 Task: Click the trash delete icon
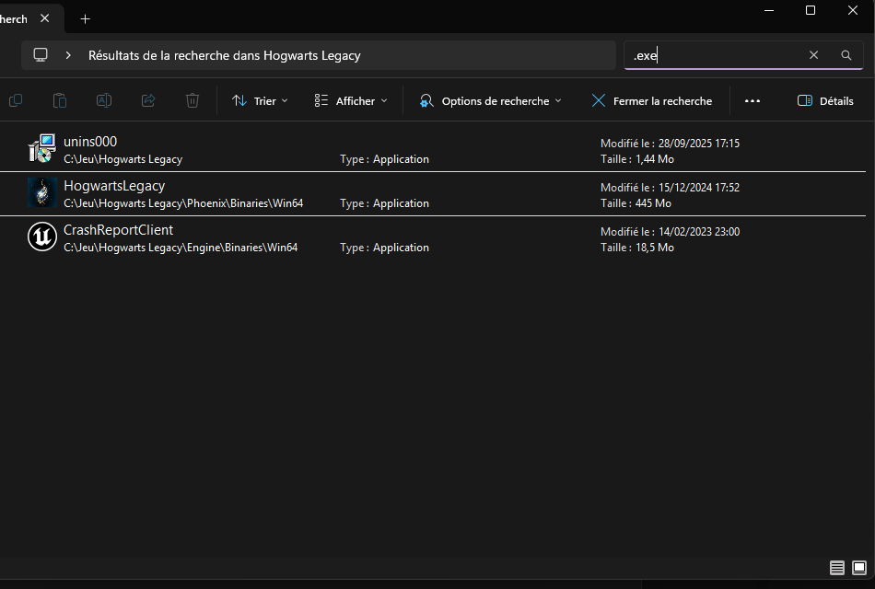[192, 100]
